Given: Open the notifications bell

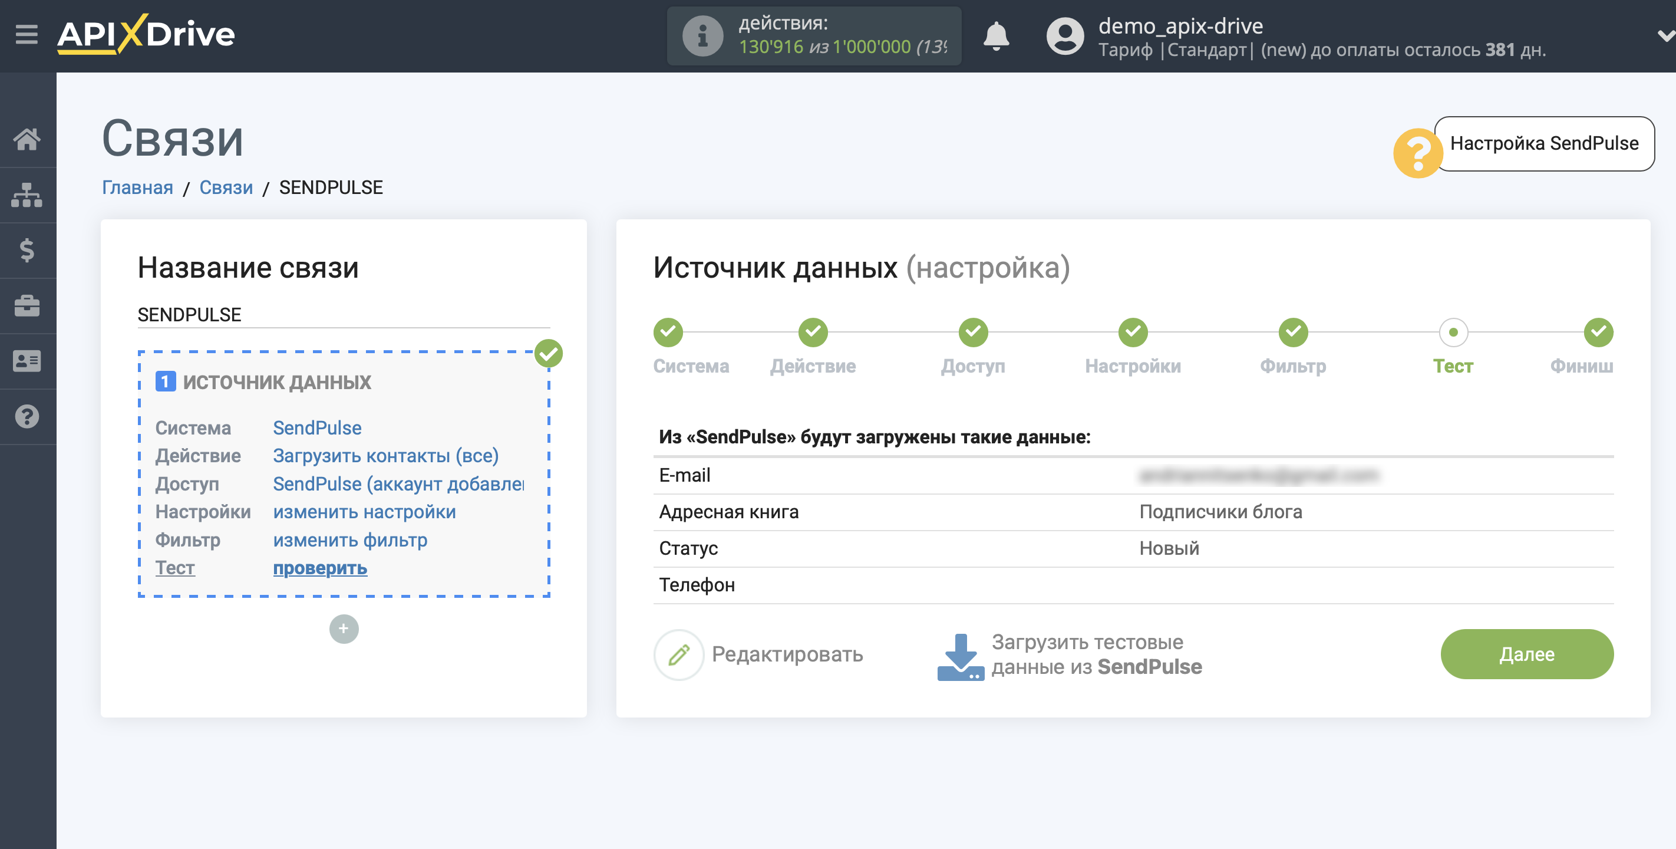Looking at the screenshot, I should pyautogui.click(x=995, y=36).
